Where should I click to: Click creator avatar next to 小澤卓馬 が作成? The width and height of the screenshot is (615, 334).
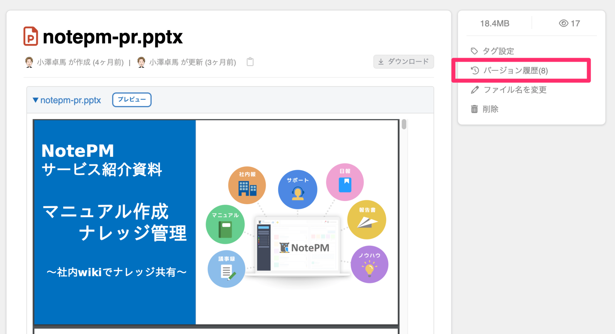pos(29,62)
